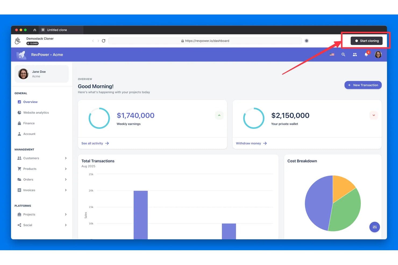
Task: Click the Finance lock icon
Action: click(19, 123)
